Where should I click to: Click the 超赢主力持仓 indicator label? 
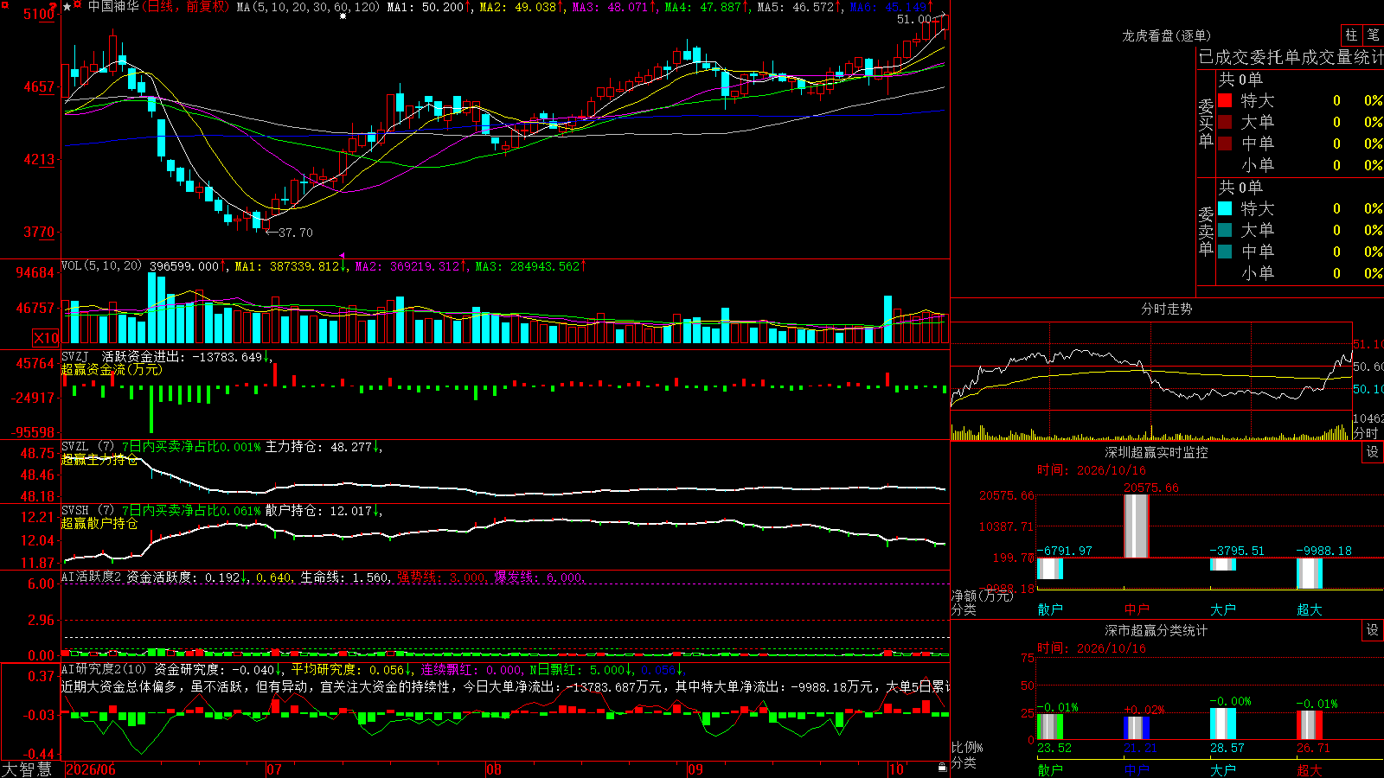[x=99, y=460]
